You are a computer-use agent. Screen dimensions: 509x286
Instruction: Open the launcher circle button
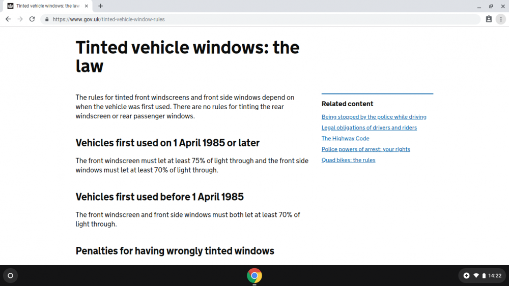[x=10, y=276]
